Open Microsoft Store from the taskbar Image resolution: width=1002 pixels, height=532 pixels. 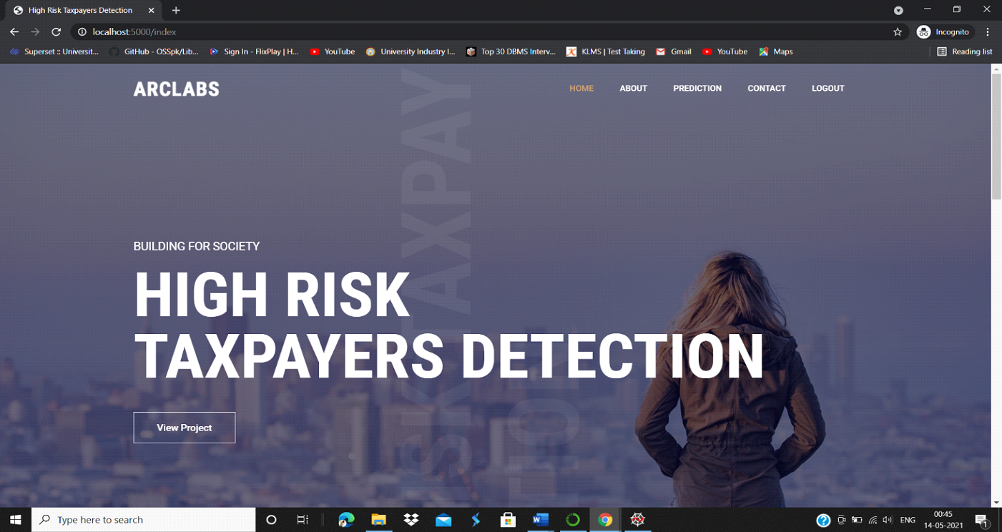[508, 520]
